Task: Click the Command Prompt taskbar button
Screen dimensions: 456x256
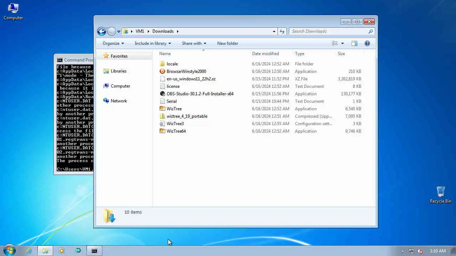Action: 94,251
